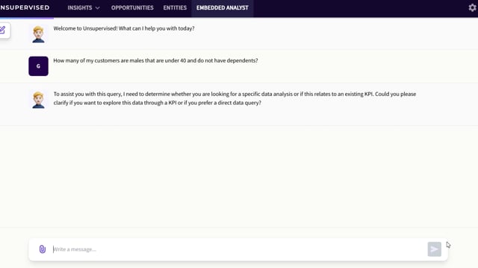Start a new chat with compose icon
The height and width of the screenshot is (268, 478).
pyautogui.click(x=3, y=30)
